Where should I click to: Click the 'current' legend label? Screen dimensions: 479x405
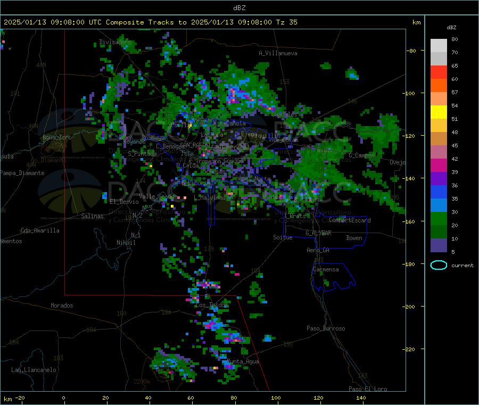coord(463,266)
